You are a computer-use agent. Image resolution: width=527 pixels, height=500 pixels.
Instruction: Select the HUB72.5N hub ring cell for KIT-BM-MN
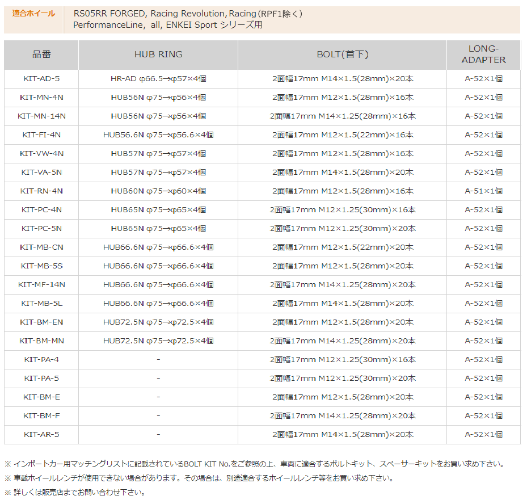click(158, 341)
